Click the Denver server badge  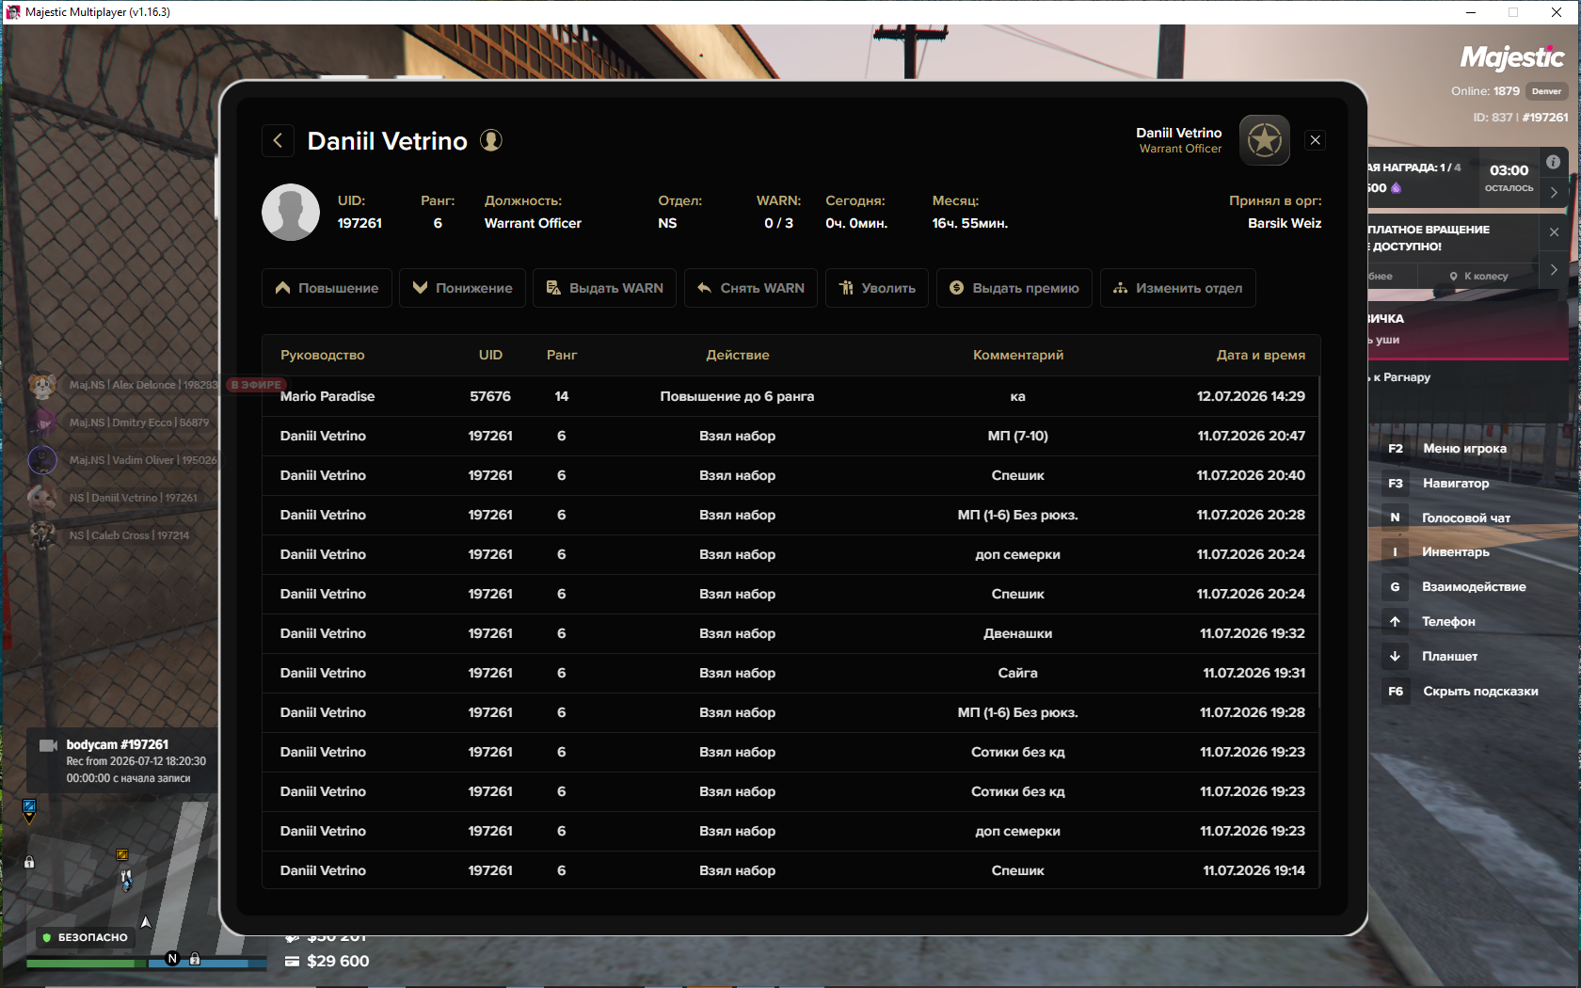click(1546, 91)
